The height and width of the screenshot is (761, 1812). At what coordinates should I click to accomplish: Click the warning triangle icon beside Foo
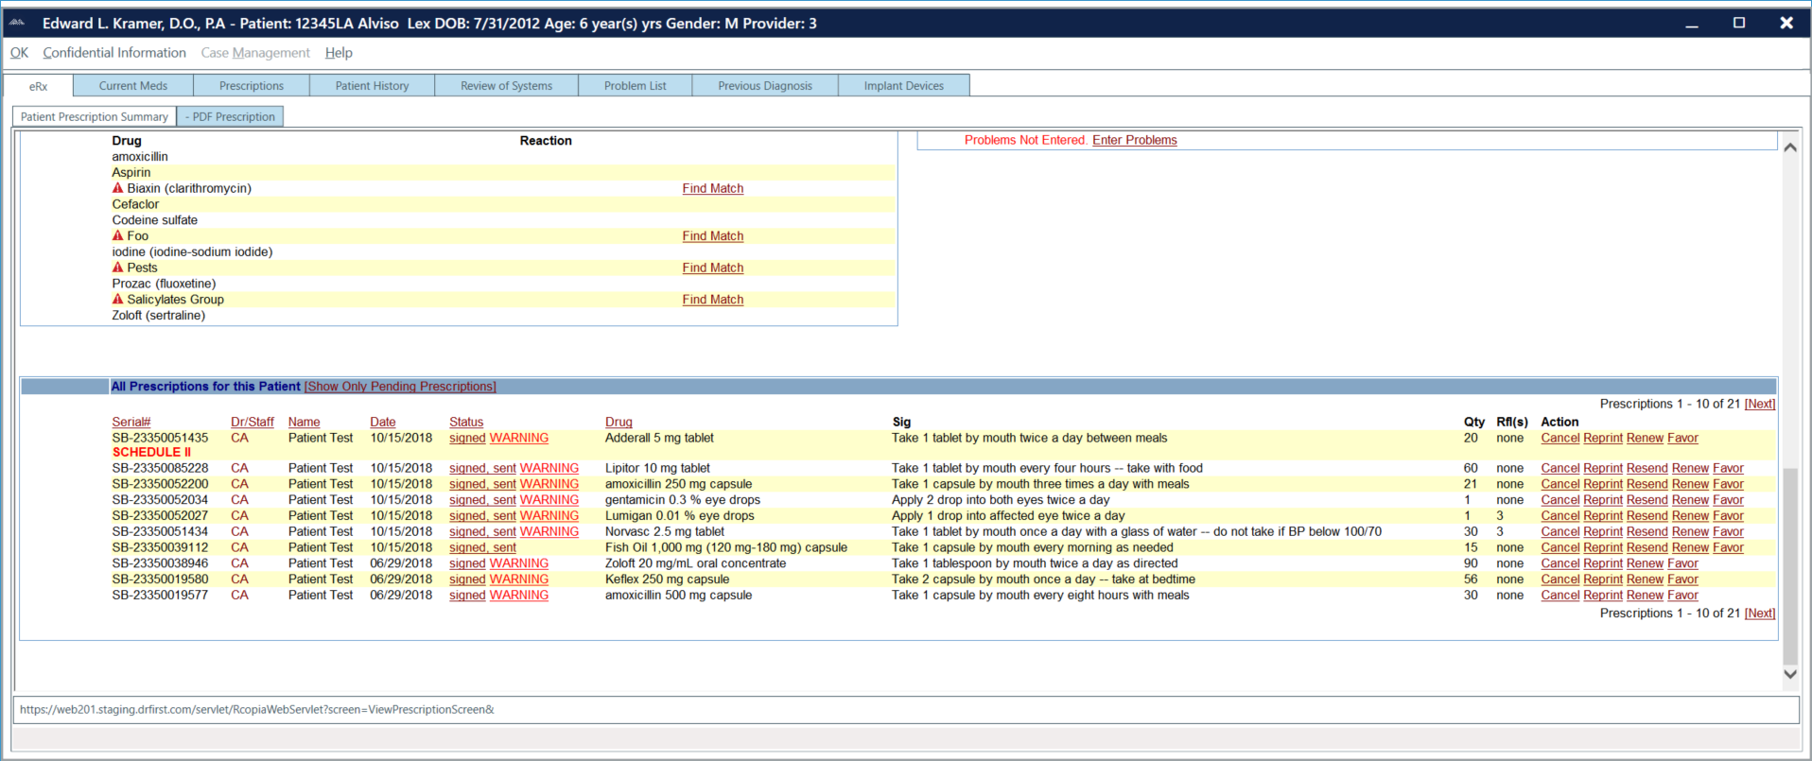tap(118, 235)
